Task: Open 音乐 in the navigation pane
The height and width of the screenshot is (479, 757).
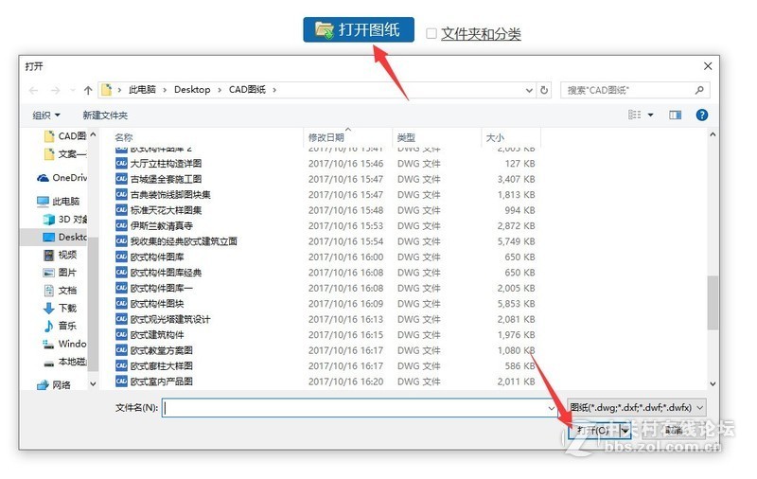Action: pyautogui.click(x=61, y=326)
